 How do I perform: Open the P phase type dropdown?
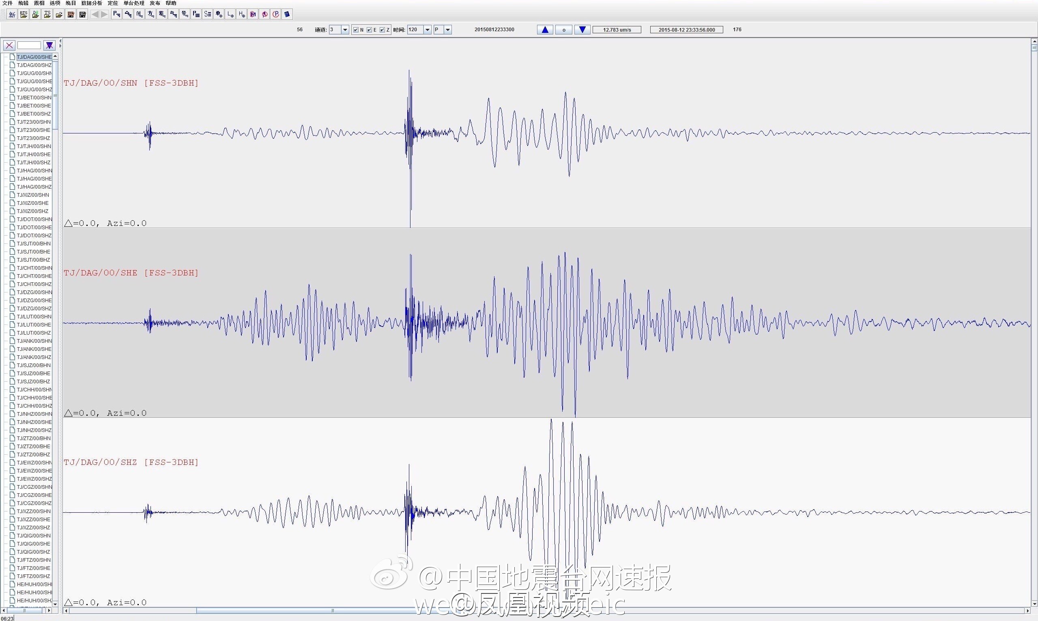click(x=448, y=30)
